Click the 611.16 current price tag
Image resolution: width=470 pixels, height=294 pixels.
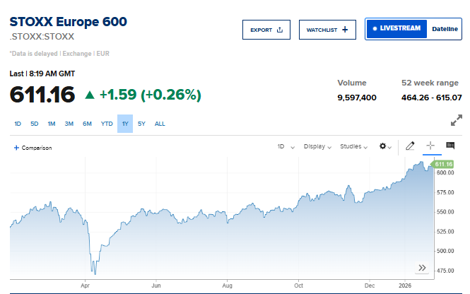click(443, 164)
